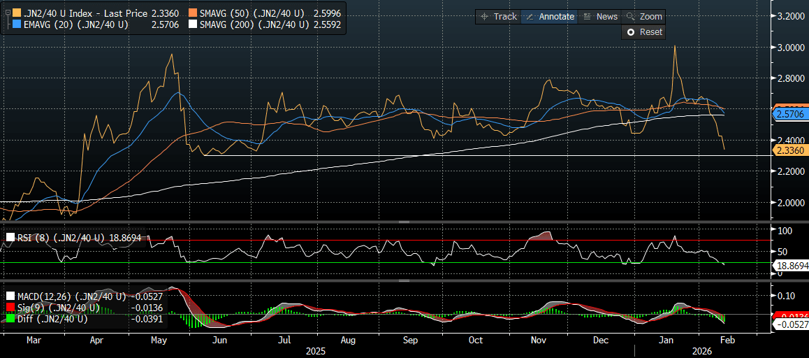
Task: Click the orange SMAVG (50) legend swatch
Action: [192, 13]
